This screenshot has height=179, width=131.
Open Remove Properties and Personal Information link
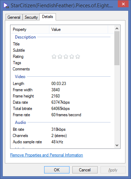(47, 155)
